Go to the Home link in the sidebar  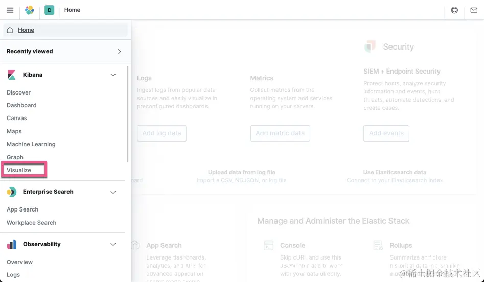(x=26, y=30)
